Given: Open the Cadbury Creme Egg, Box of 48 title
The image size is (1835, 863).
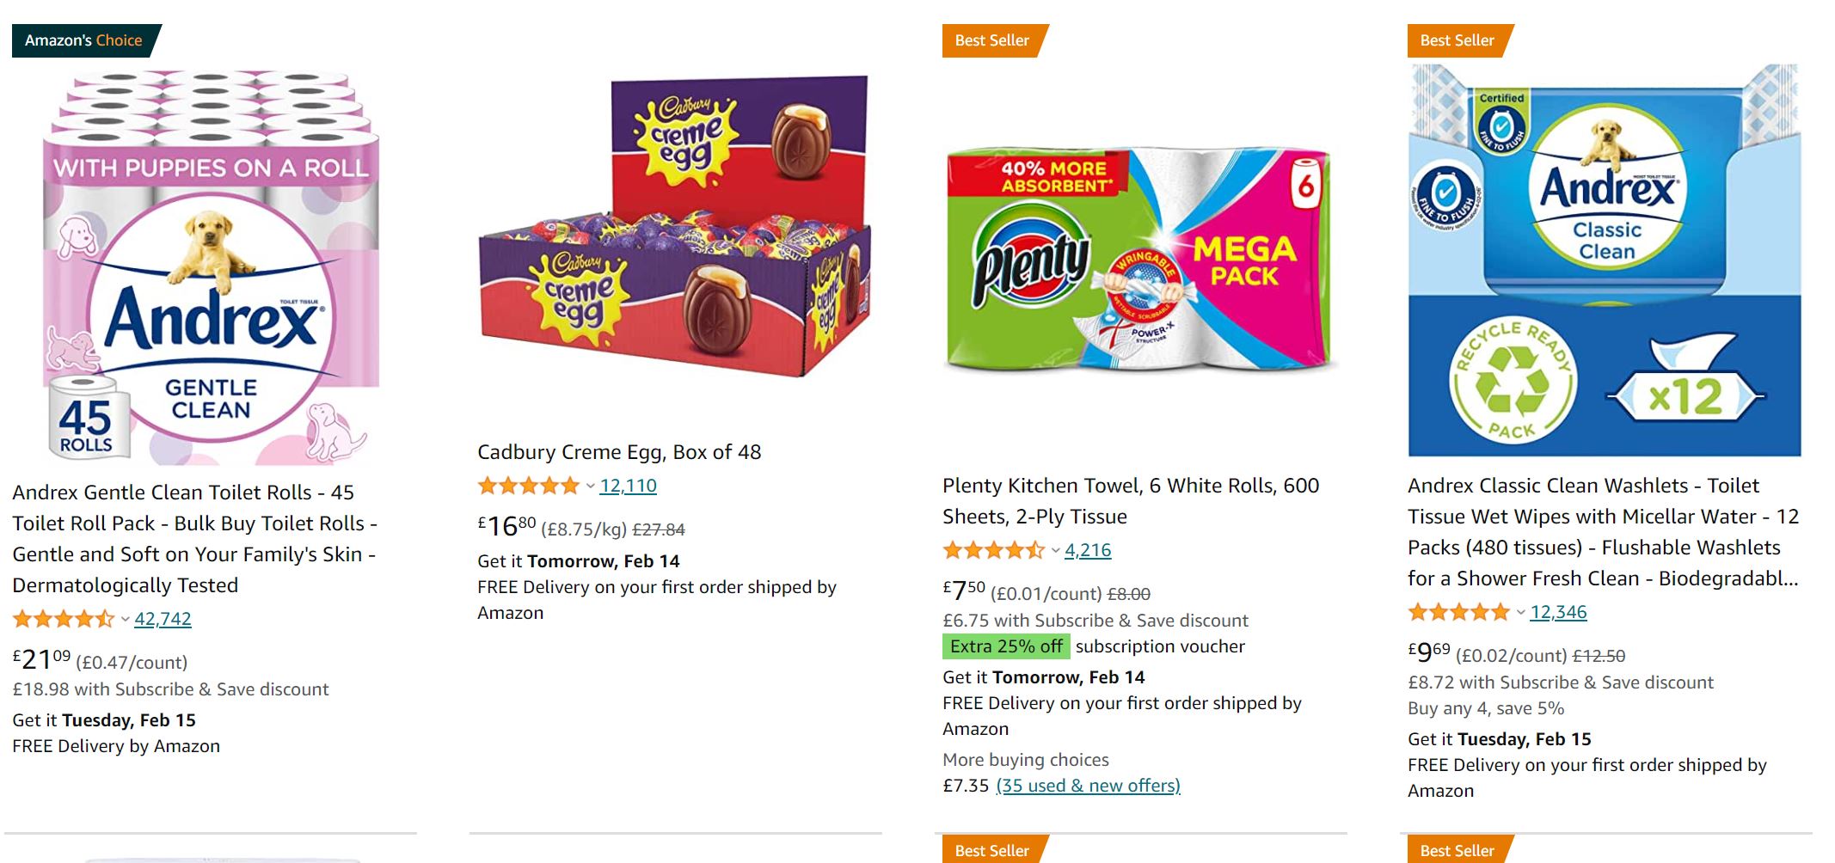Looking at the screenshot, I should pyautogui.click(x=619, y=452).
